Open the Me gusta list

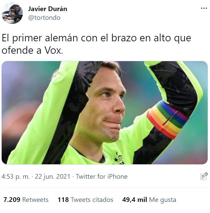[162, 200]
